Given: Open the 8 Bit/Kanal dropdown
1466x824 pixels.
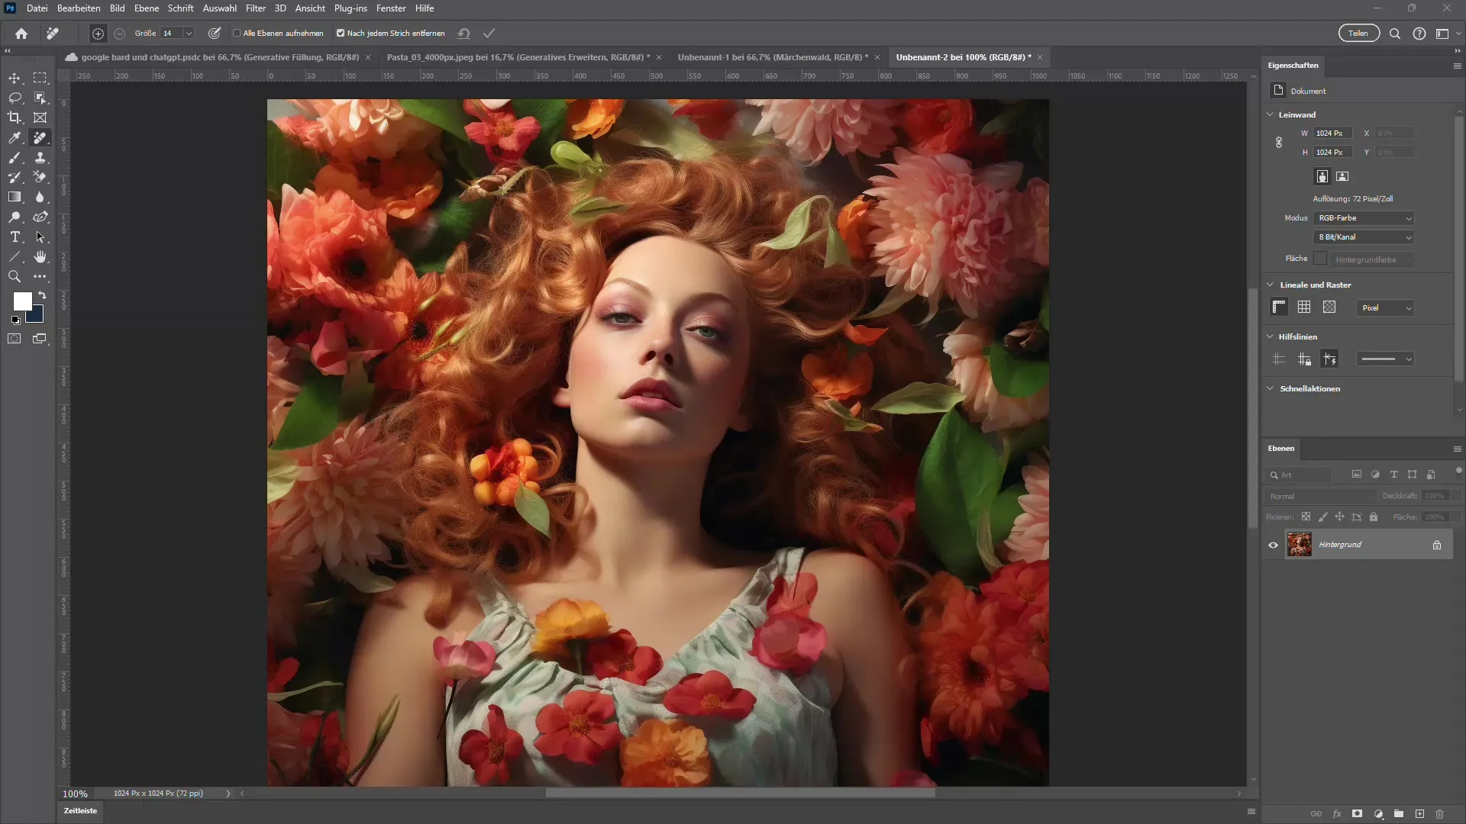Looking at the screenshot, I should coord(1364,237).
